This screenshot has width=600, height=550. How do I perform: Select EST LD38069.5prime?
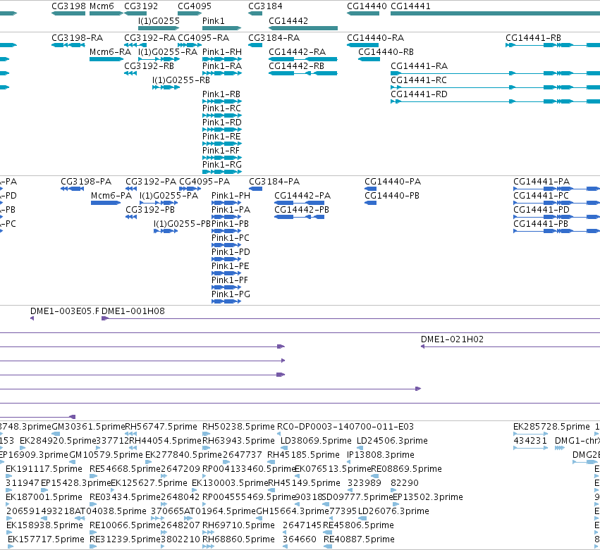point(316,440)
